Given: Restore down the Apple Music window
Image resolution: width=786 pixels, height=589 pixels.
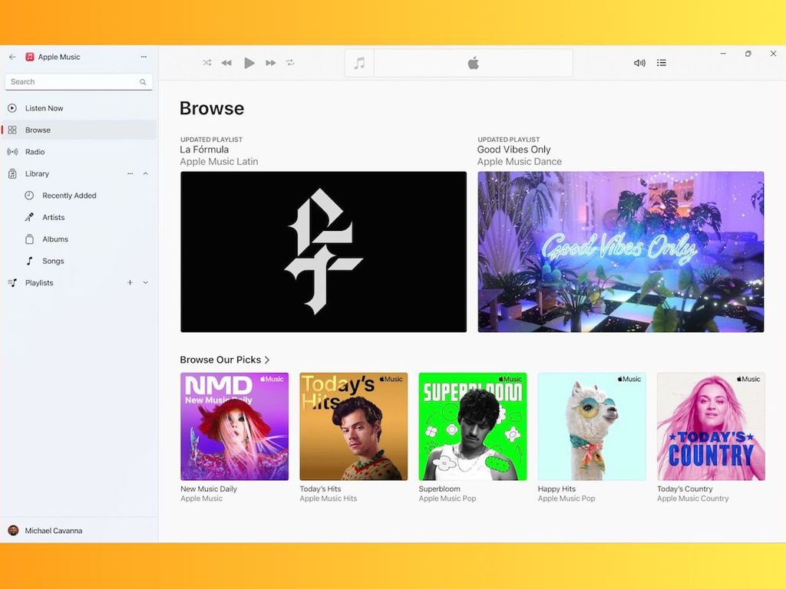Looking at the screenshot, I should pos(748,54).
